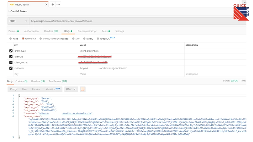Uncheck the grant_type row checkbox
253x142 pixels.
tap(11, 51)
